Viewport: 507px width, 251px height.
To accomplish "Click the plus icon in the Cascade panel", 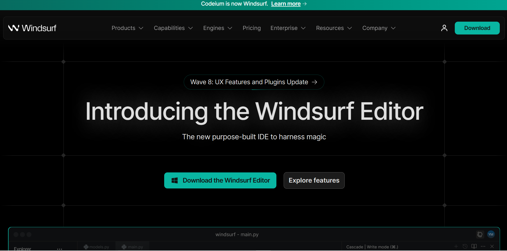I will coord(456,246).
